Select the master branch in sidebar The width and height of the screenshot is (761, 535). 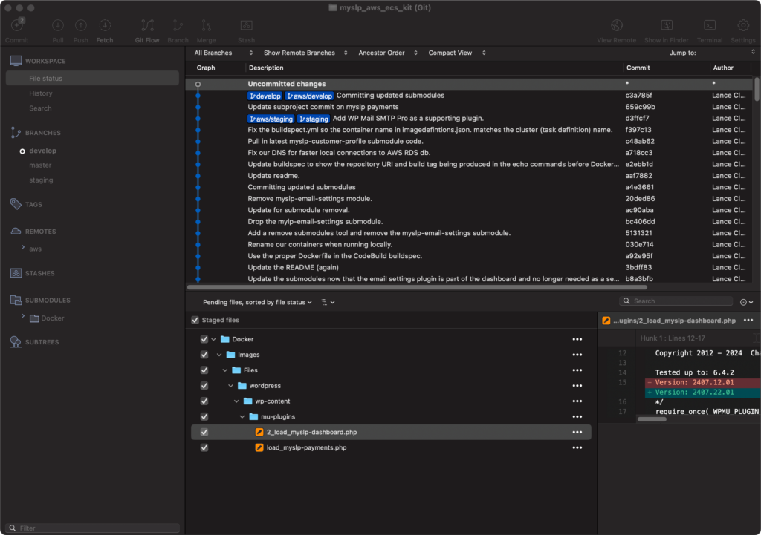40,165
